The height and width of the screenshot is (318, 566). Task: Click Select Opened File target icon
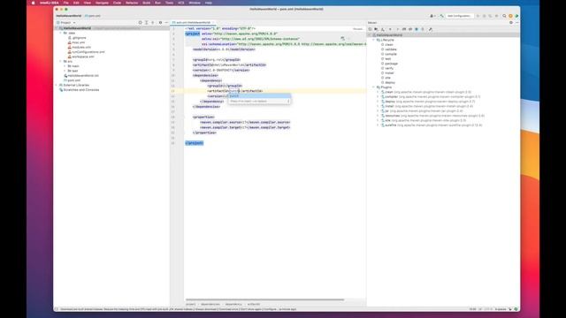(140, 23)
